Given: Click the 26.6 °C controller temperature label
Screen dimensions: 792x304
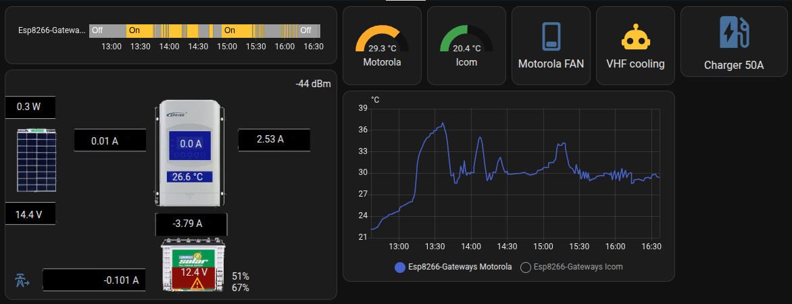Looking at the screenshot, I should coord(189,177).
